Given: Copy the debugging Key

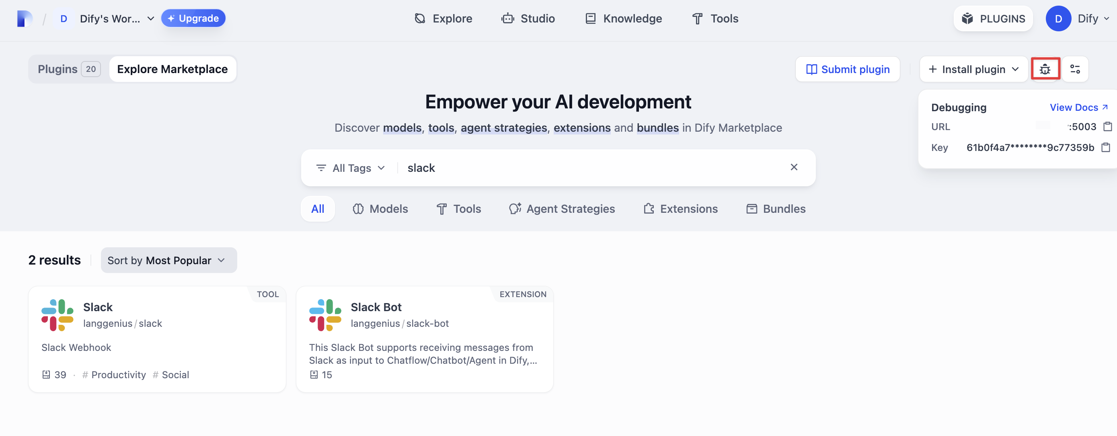Looking at the screenshot, I should (1106, 148).
